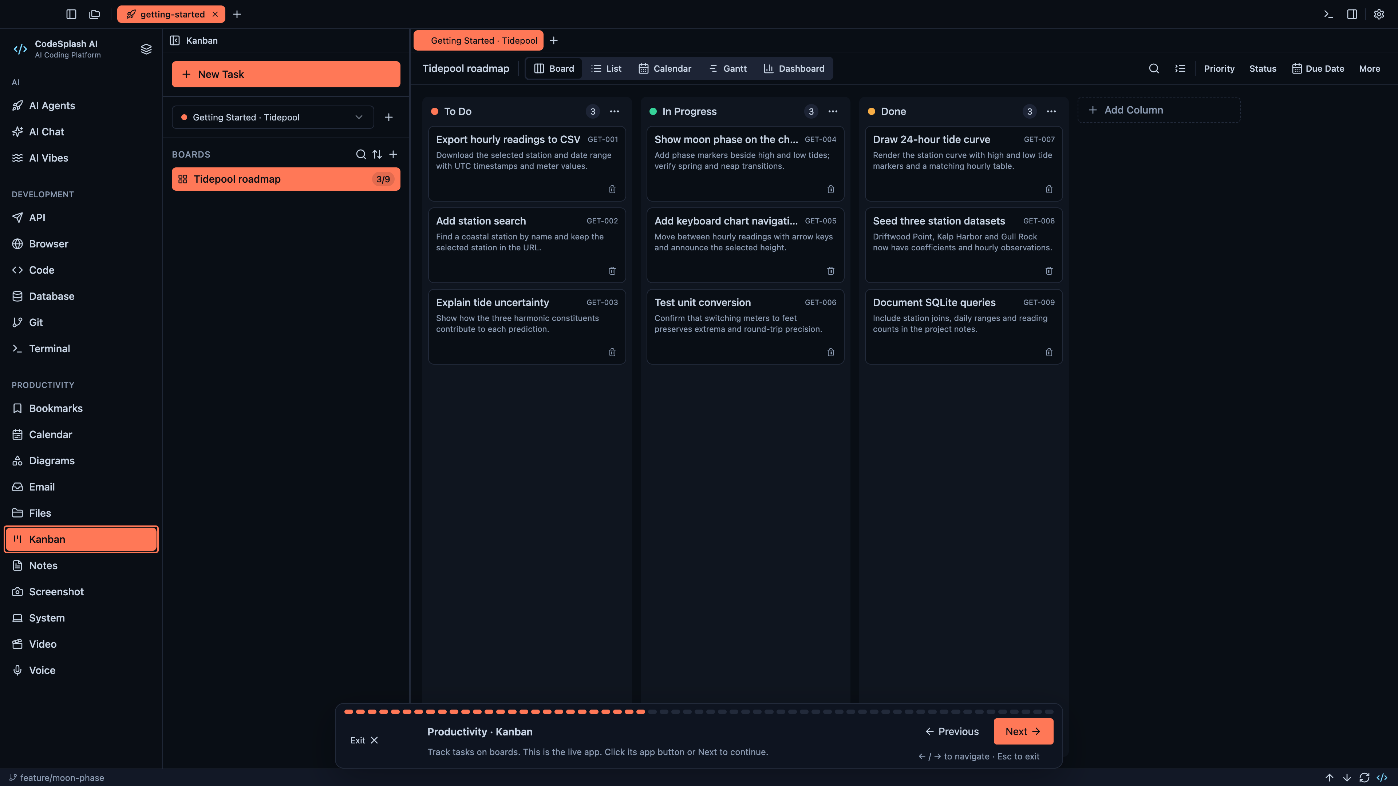Toggle the left sidebar panel icon
Image resolution: width=1398 pixels, height=786 pixels.
coord(71,14)
